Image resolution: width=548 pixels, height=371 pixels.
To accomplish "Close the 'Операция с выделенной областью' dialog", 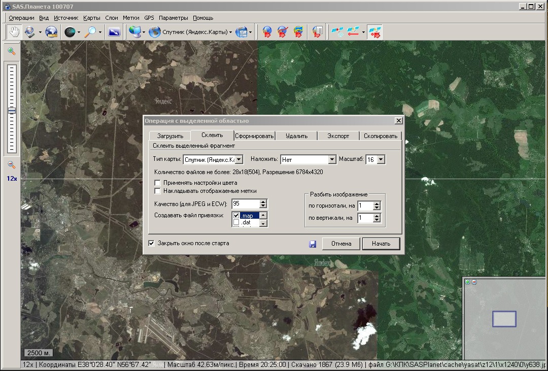I will pos(398,121).
